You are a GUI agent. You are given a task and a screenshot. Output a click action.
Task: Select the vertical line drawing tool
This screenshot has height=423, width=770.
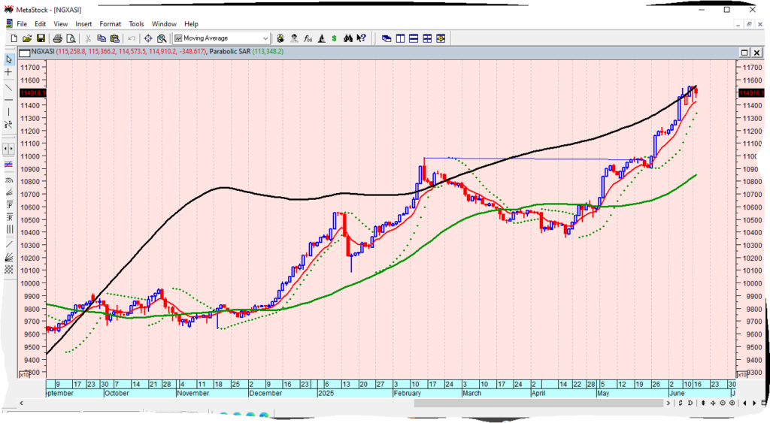click(8, 112)
